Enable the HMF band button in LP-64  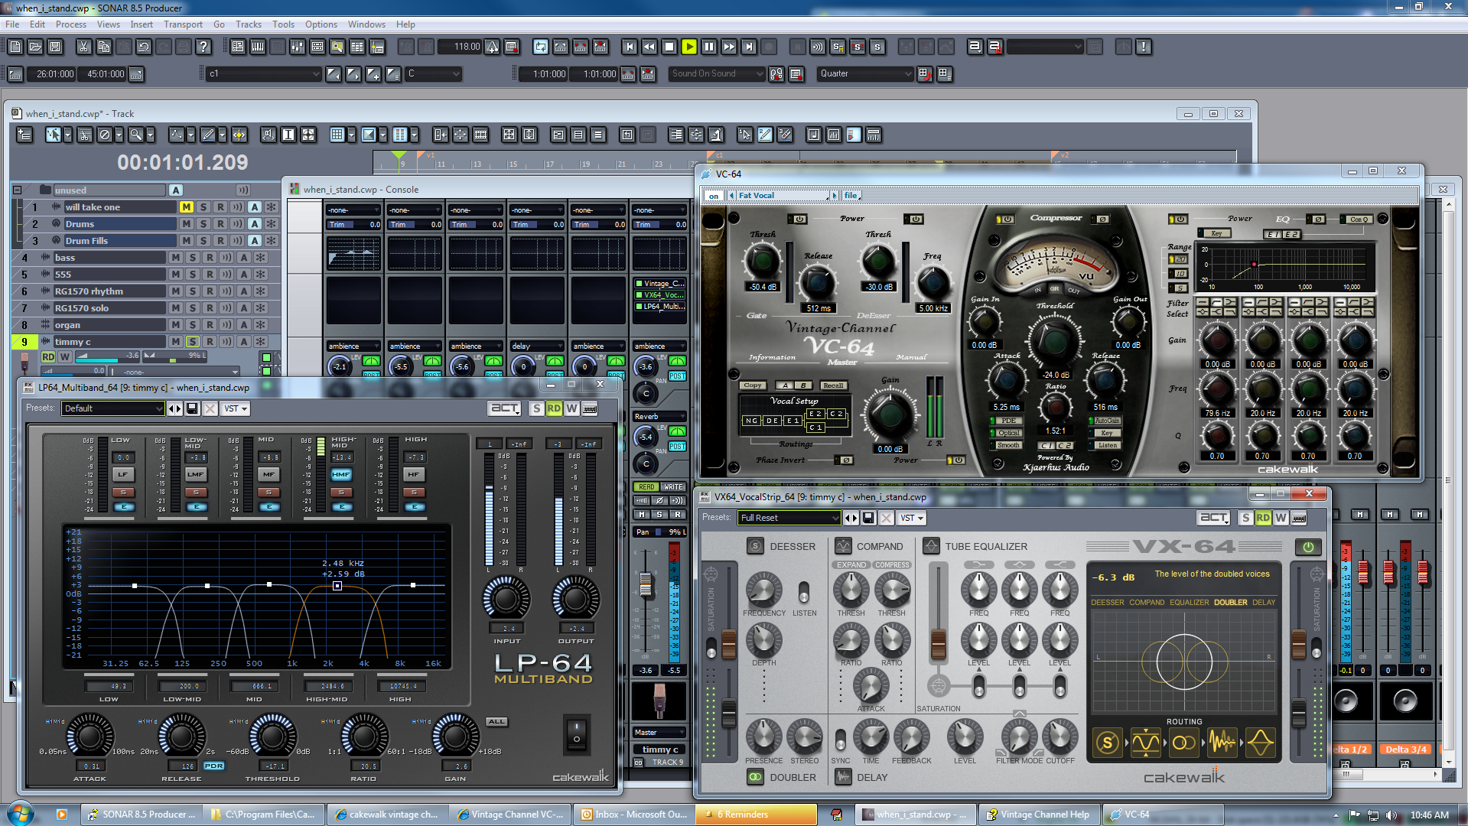coord(341,475)
